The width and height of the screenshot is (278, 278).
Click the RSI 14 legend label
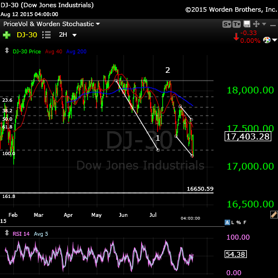point(21,234)
